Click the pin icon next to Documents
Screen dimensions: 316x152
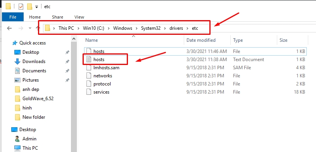click(67, 71)
